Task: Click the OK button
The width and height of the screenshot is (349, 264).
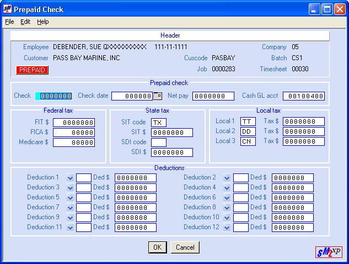Action: coord(158,247)
